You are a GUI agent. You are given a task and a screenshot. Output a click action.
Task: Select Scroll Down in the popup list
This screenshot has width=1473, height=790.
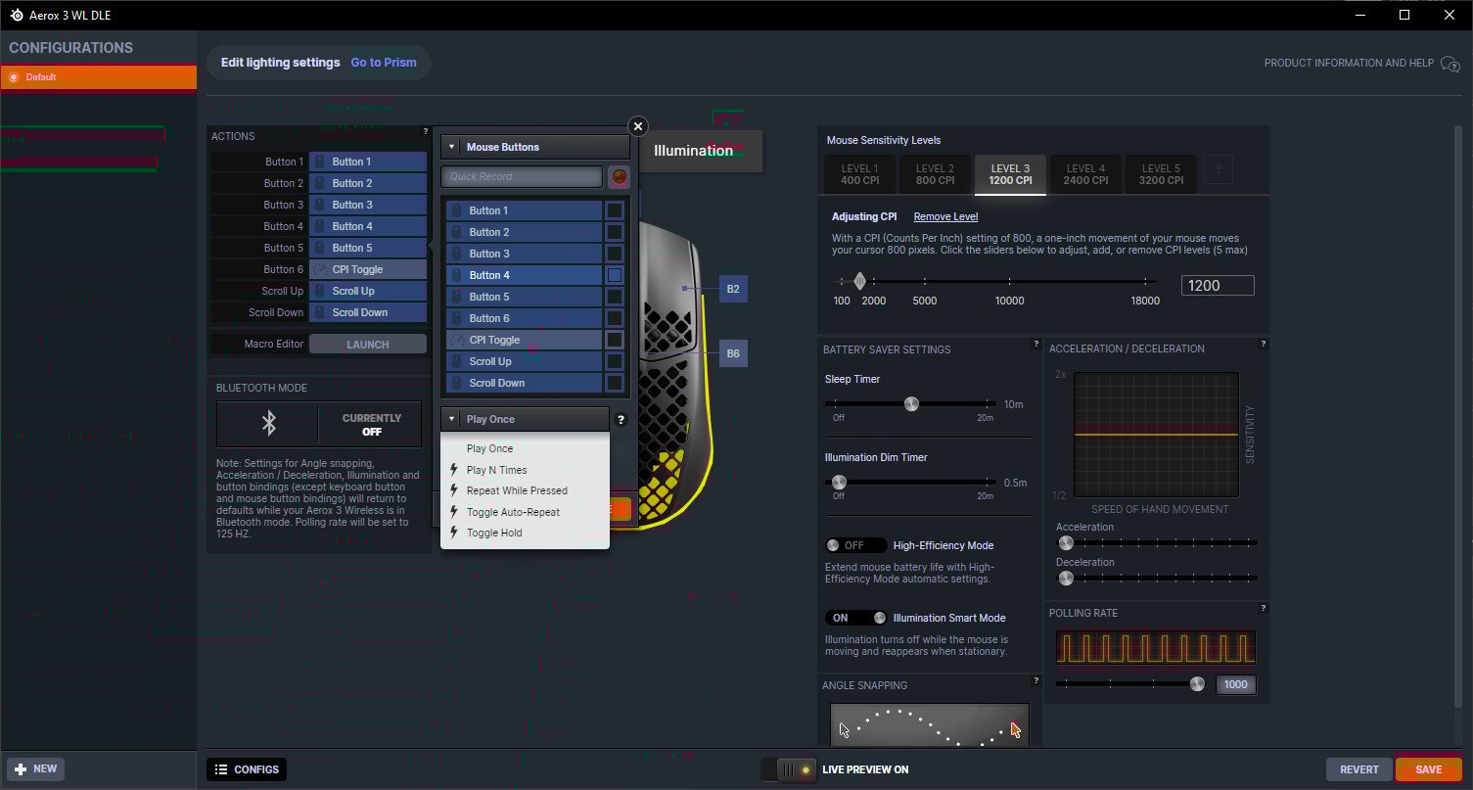pos(524,383)
